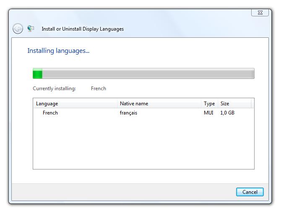
Task: Click the '1,0 GB' size cell
Action: [227, 113]
